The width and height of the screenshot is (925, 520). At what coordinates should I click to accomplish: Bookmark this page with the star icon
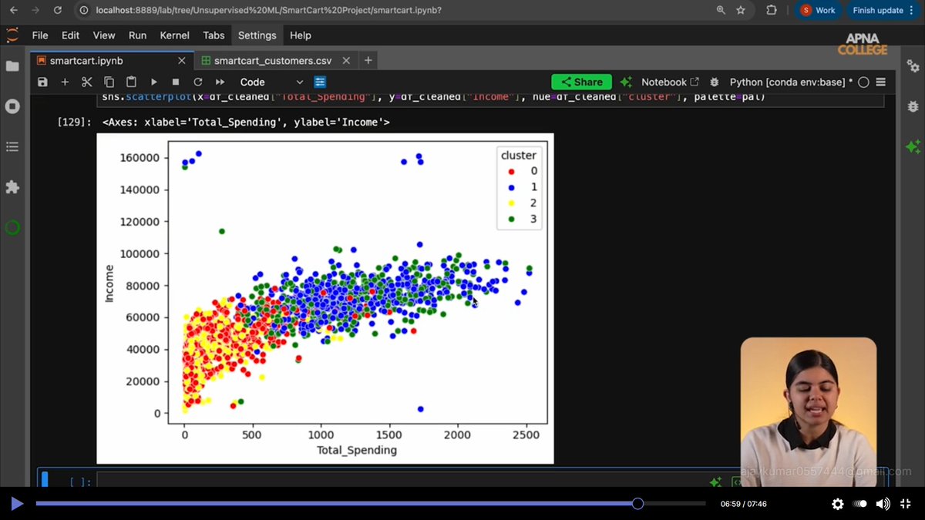741,11
